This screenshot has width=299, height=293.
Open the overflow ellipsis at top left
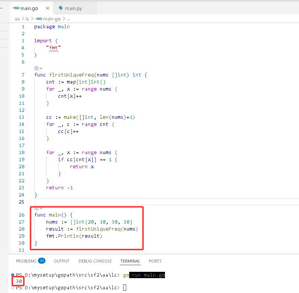(x=1, y=8)
